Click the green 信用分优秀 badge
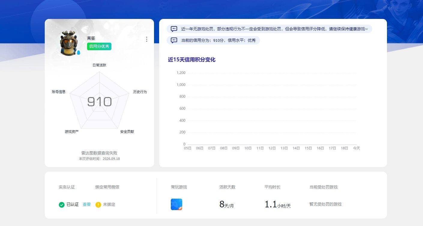 [x=99, y=46]
